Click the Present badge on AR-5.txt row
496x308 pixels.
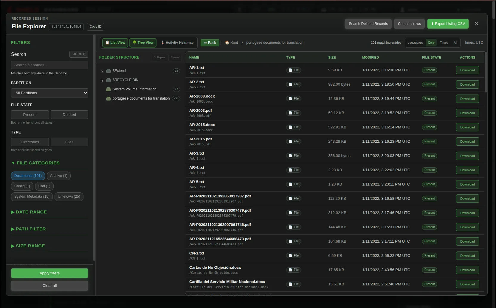(x=430, y=184)
